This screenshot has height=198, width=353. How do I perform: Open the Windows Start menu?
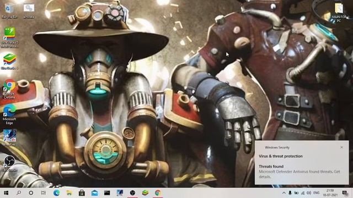point(6,193)
